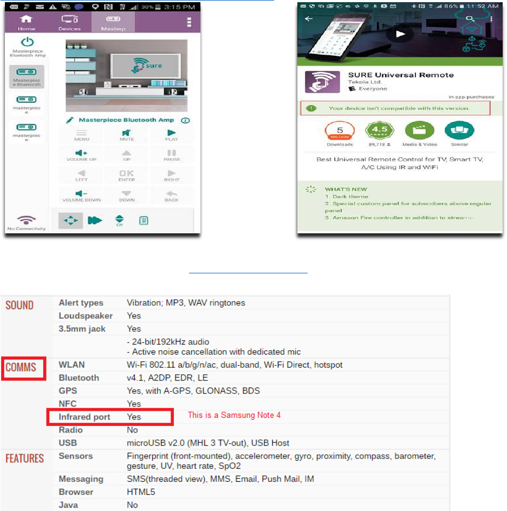Click the Sensors row label
This screenshot has width=507, height=511.
pyautogui.click(x=76, y=456)
